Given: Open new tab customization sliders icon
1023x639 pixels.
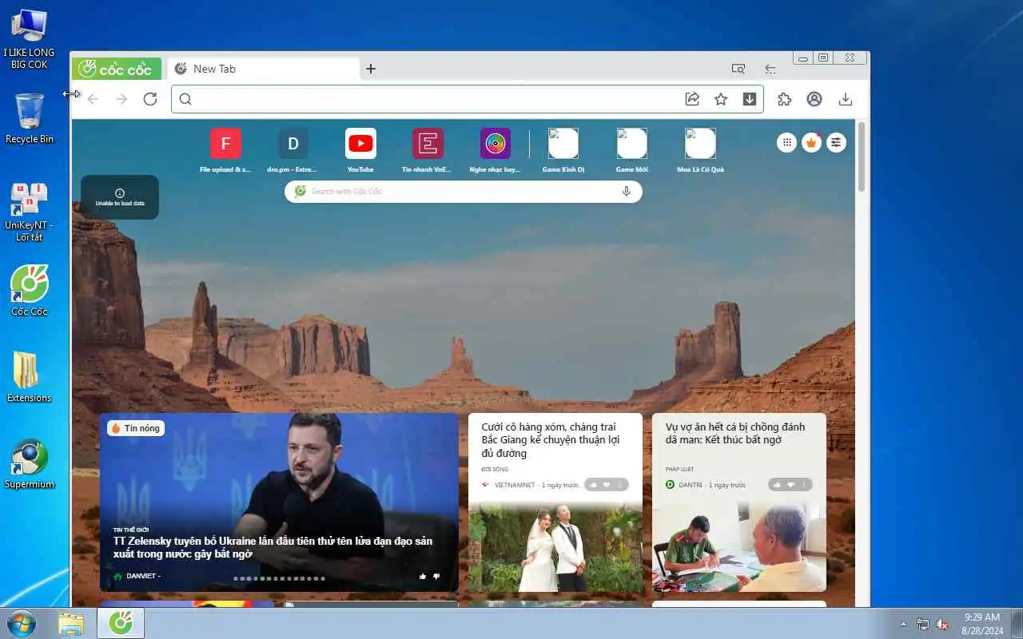Looking at the screenshot, I should pos(836,142).
